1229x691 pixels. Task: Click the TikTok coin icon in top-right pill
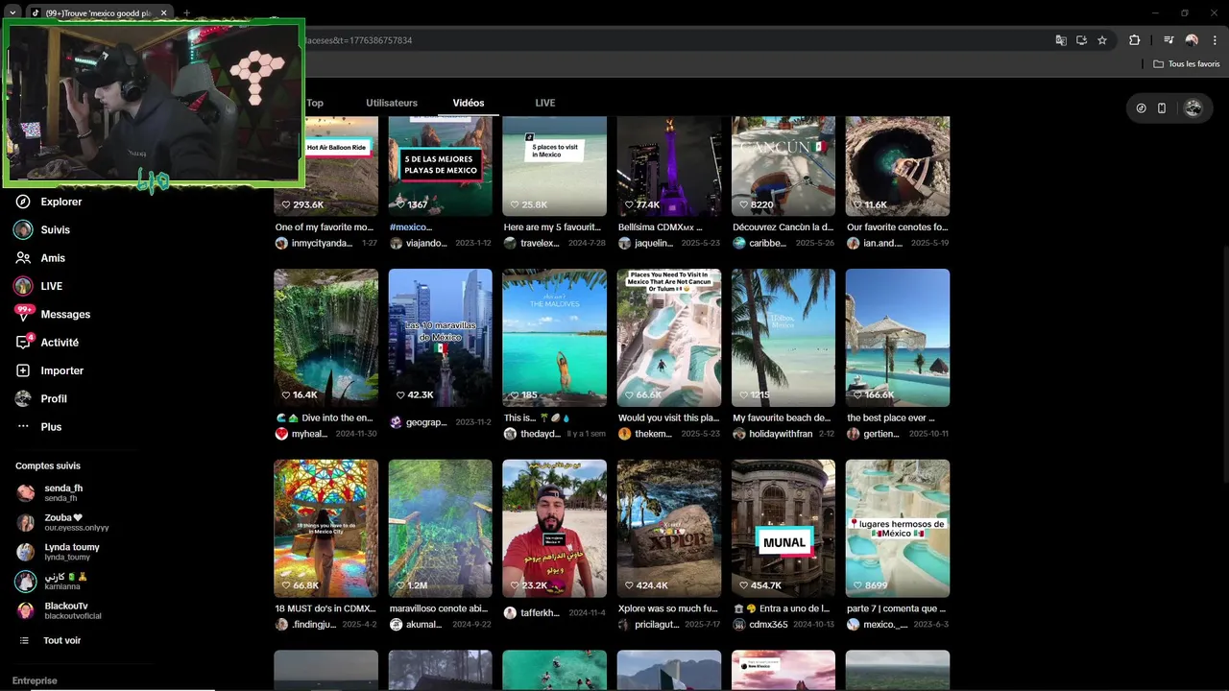click(1141, 108)
